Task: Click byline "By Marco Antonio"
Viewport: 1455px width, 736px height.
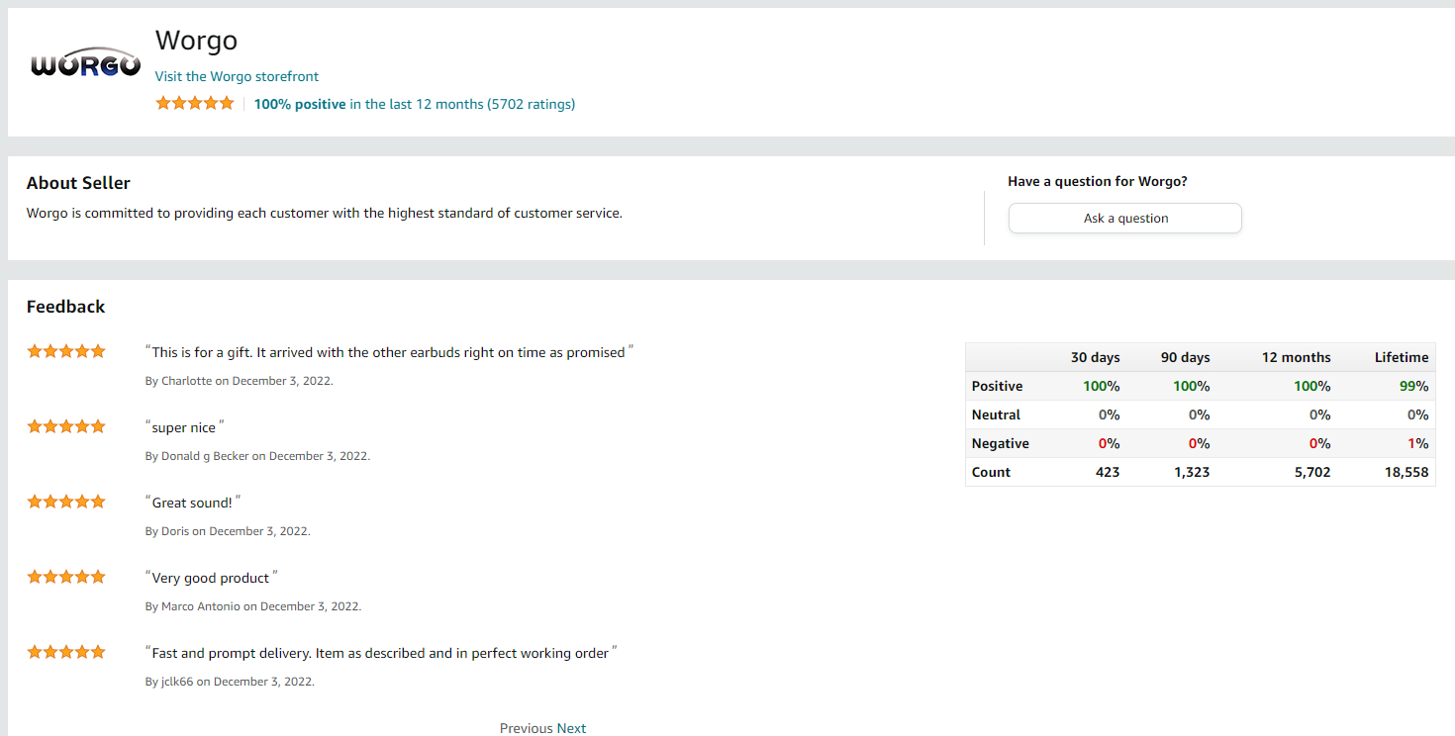Action: (x=253, y=606)
